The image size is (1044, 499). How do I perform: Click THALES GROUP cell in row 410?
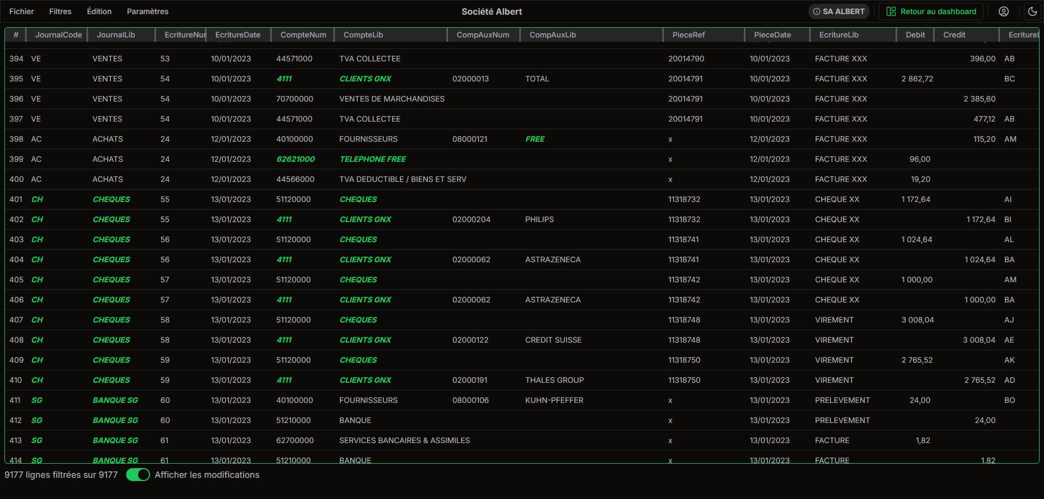pos(554,380)
